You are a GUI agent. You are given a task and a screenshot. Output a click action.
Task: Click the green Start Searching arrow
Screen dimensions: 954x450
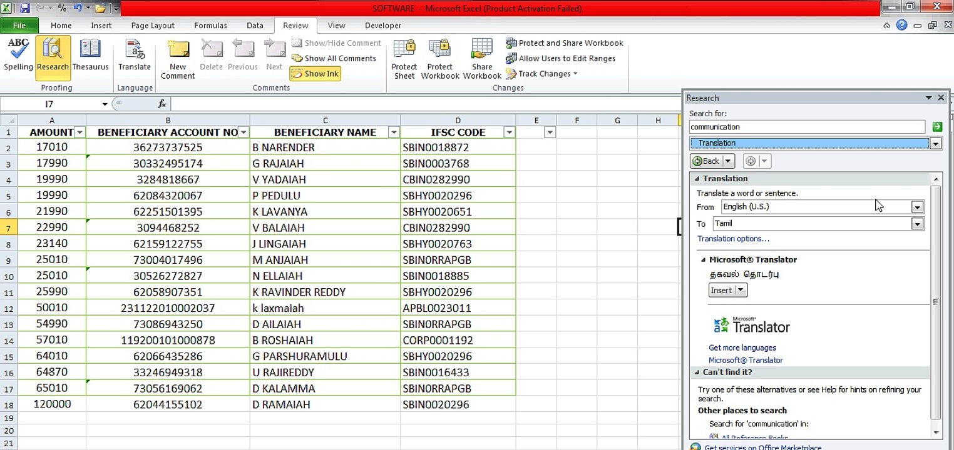click(x=936, y=127)
